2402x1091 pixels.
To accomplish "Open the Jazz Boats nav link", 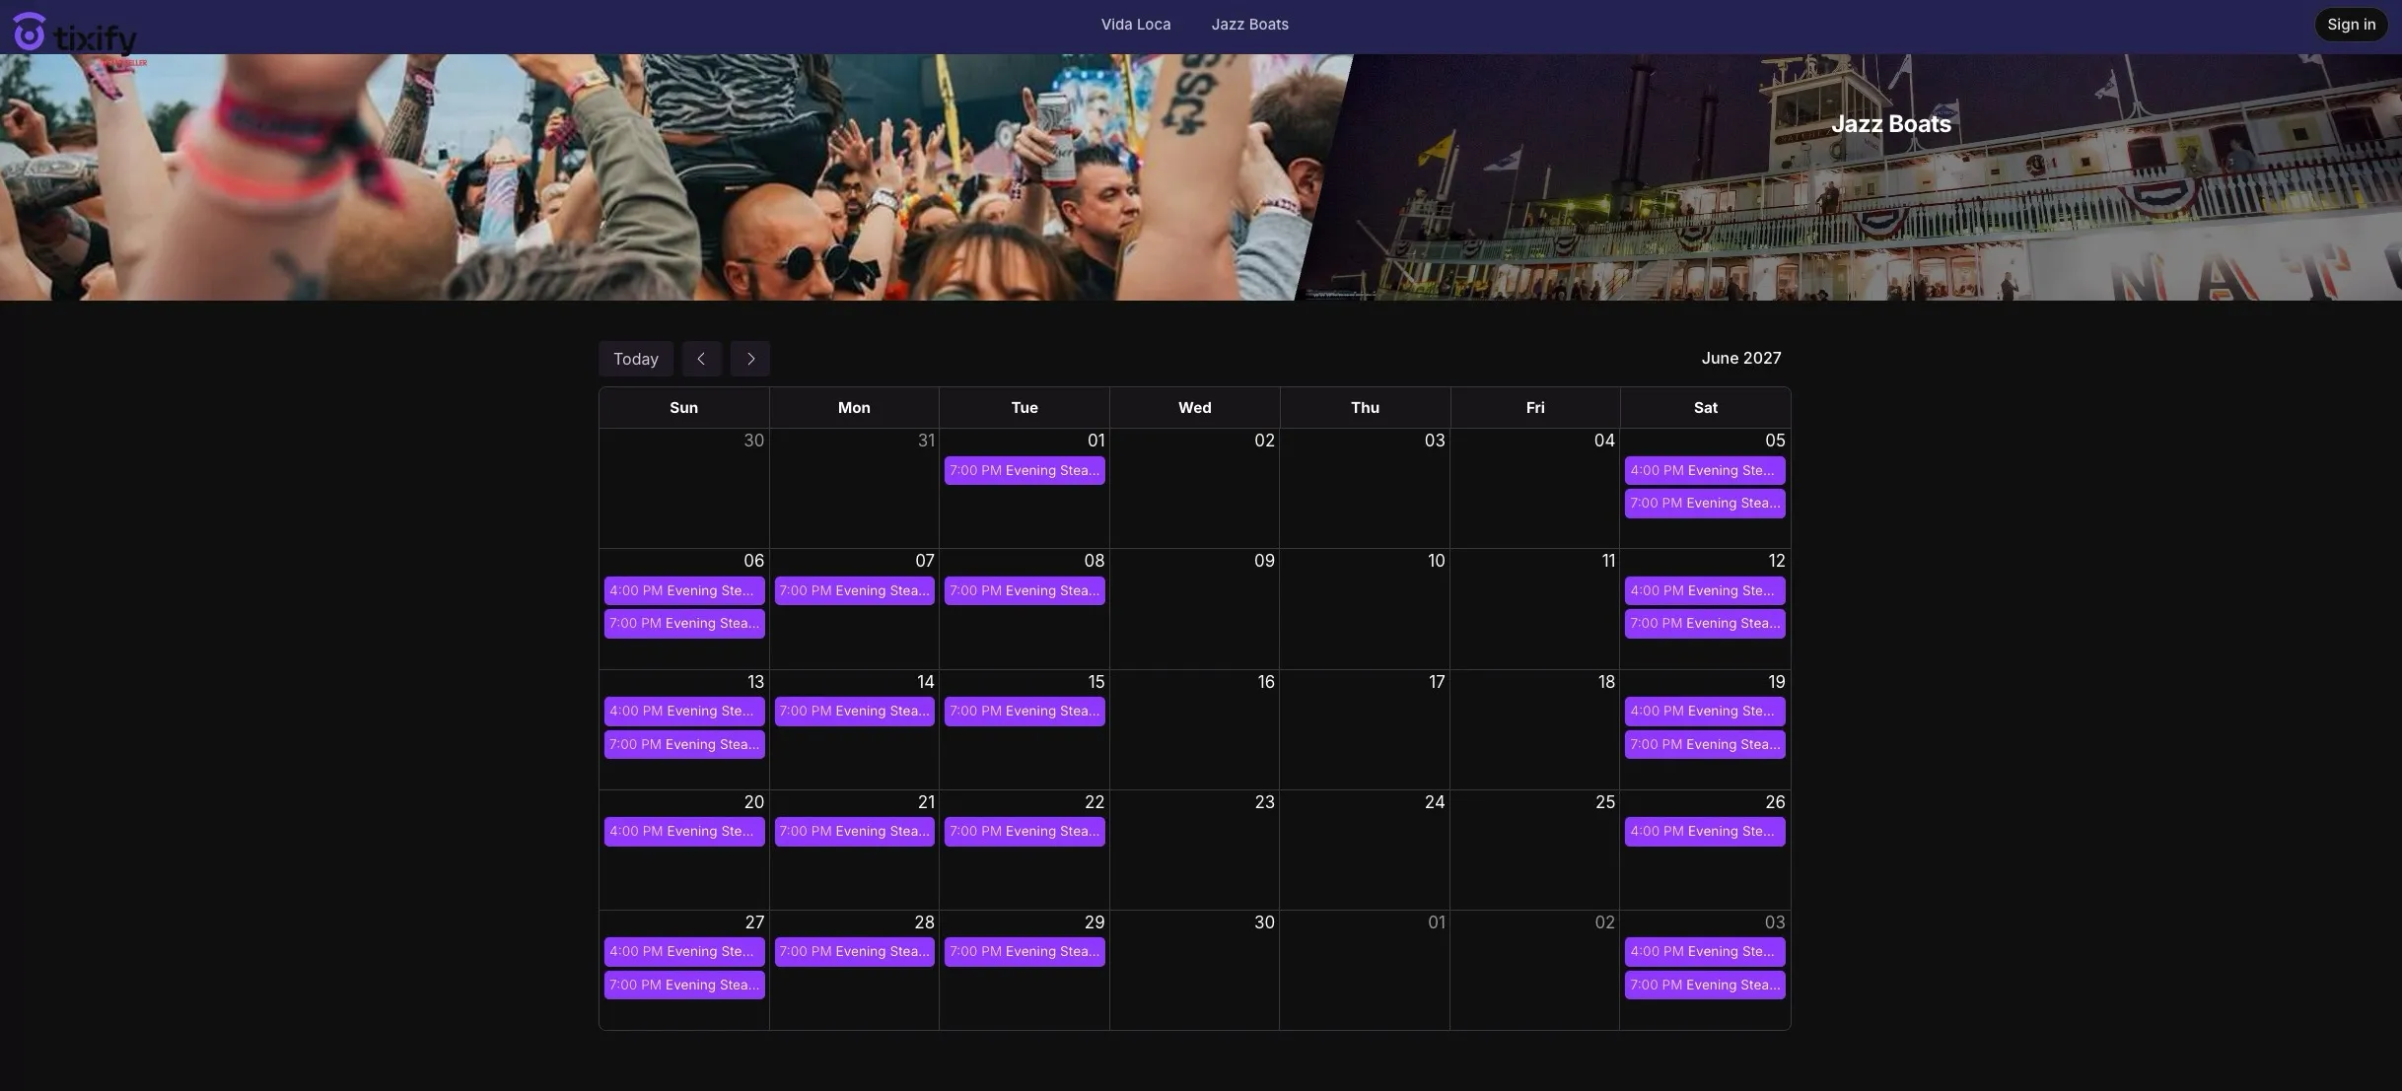I will pyautogui.click(x=1249, y=25).
